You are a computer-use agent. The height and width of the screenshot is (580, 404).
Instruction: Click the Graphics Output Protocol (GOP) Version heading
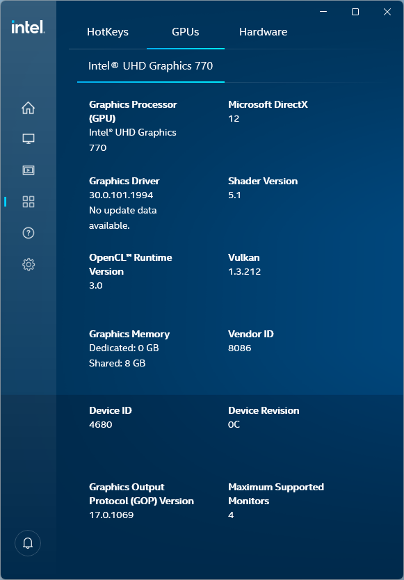pyautogui.click(x=141, y=494)
